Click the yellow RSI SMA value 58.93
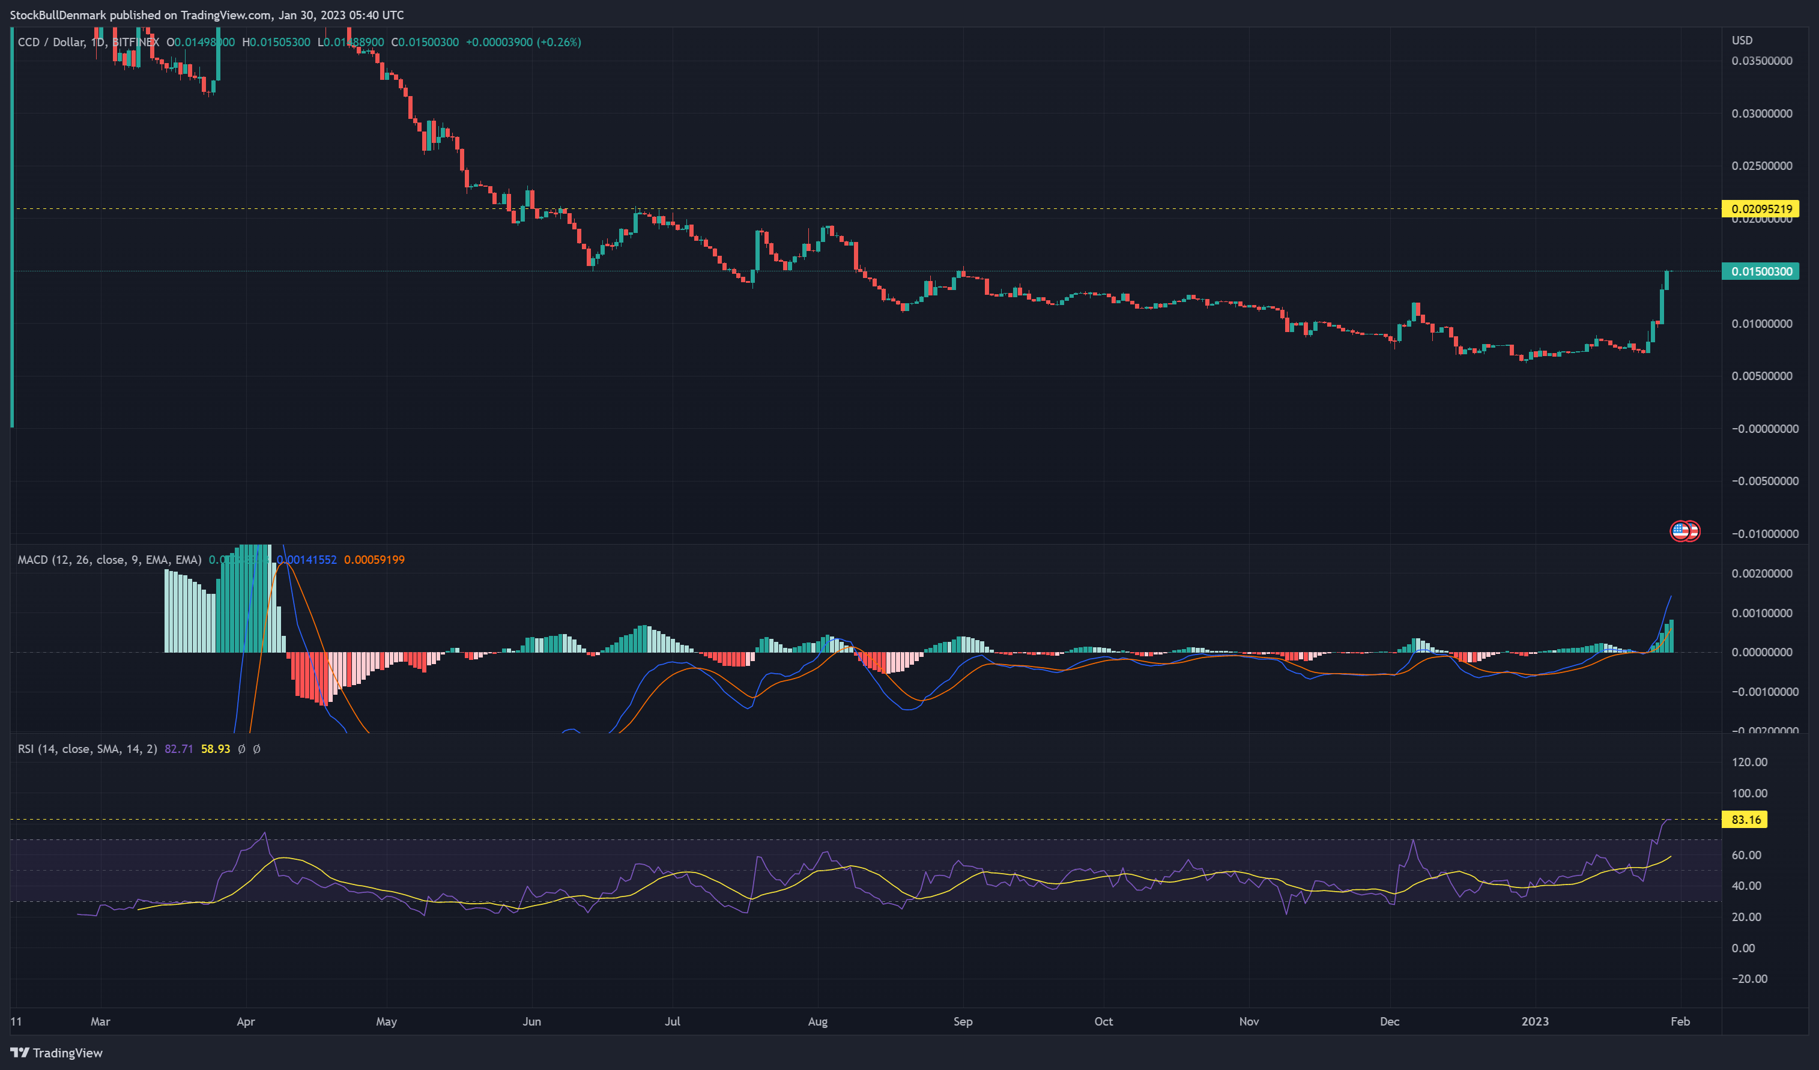Screen dimensions: 1819x1070 (215, 749)
